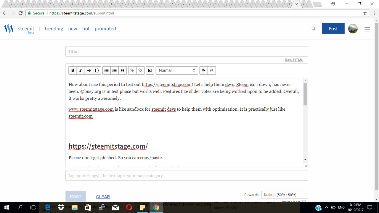The height and width of the screenshot is (213, 379).
Task: Insert a block quote
Action: click(123, 70)
